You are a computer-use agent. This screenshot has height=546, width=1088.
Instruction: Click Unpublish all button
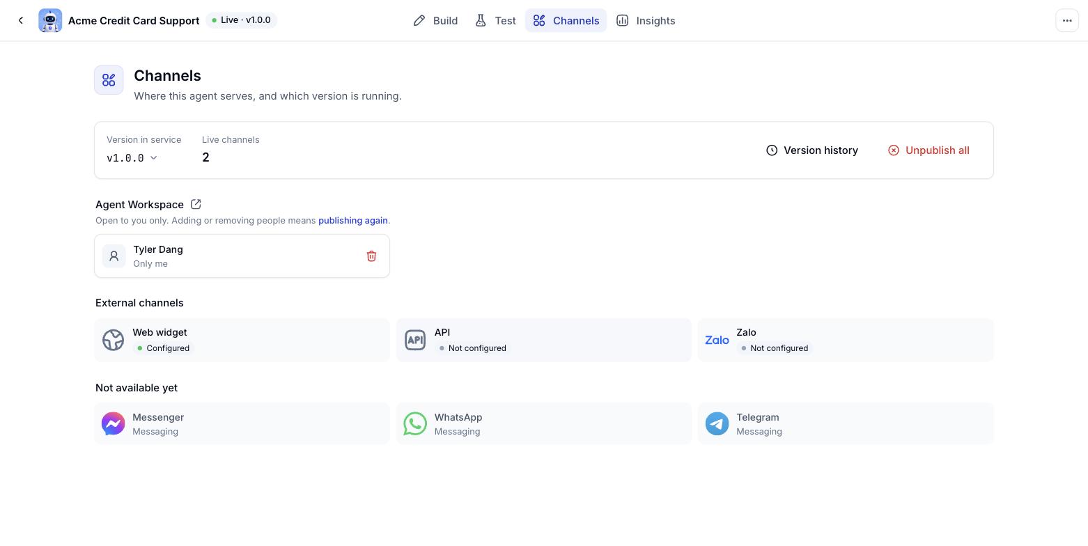click(x=928, y=150)
